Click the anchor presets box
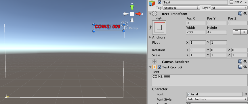Image resolution: width=248 pixels, height=104 pixels. (159, 28)
